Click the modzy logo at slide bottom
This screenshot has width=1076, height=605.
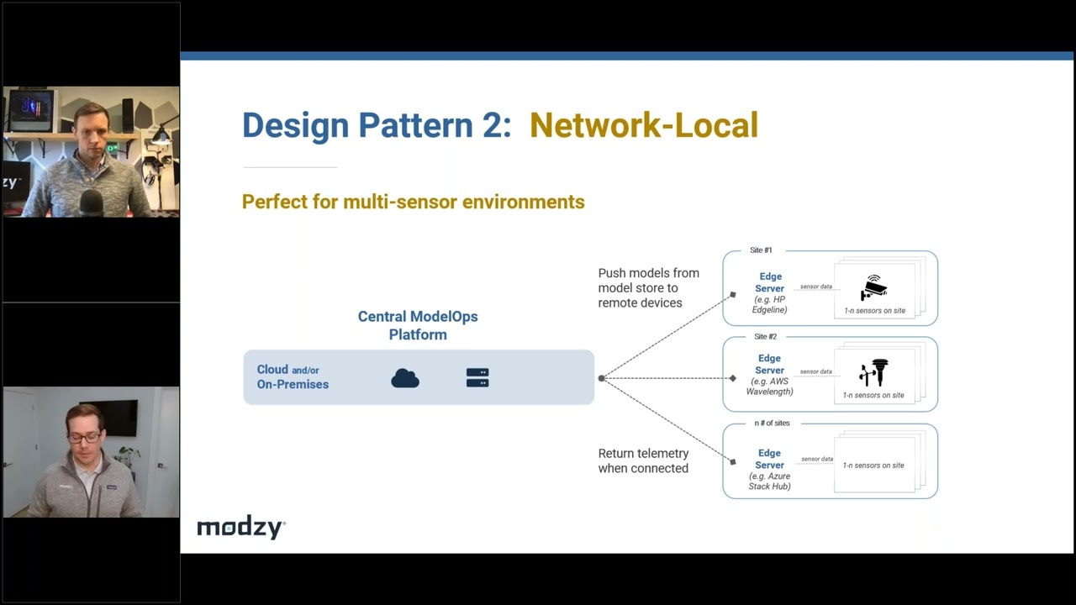pos(241,528)
